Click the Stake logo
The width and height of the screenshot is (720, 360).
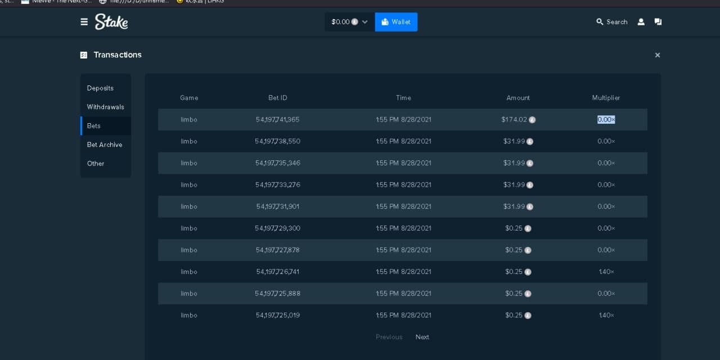[111, 22]
